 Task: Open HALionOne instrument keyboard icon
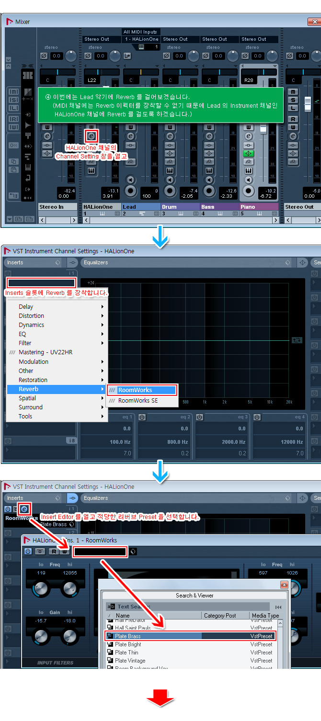(x=91, y=171)
